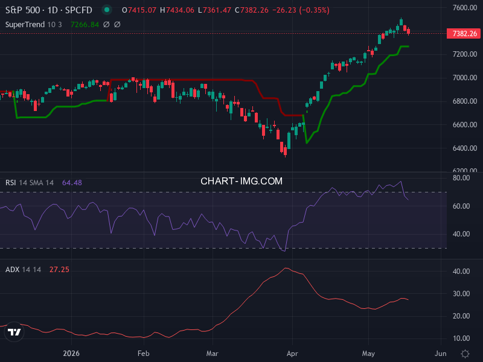Click the ADX 14 14 label

coord(23,269)
